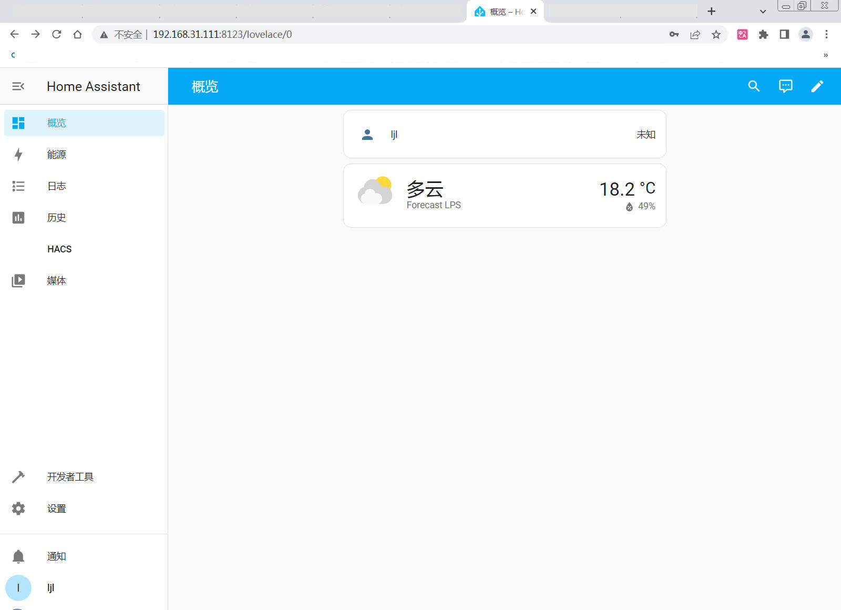
Task: Select 日志 in the sidebar
Action: 84,186
